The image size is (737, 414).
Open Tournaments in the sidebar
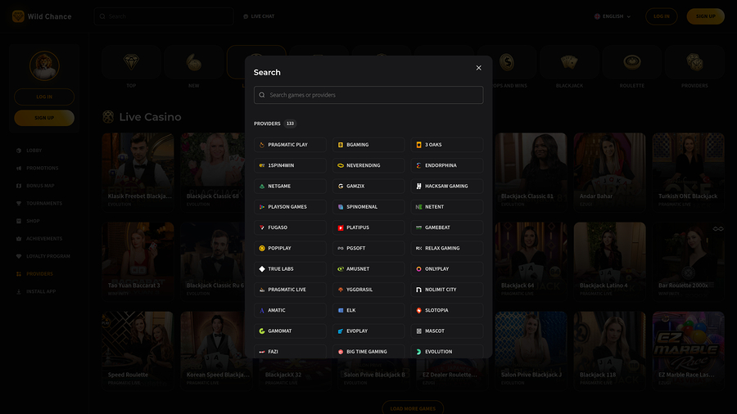(39, 203)
